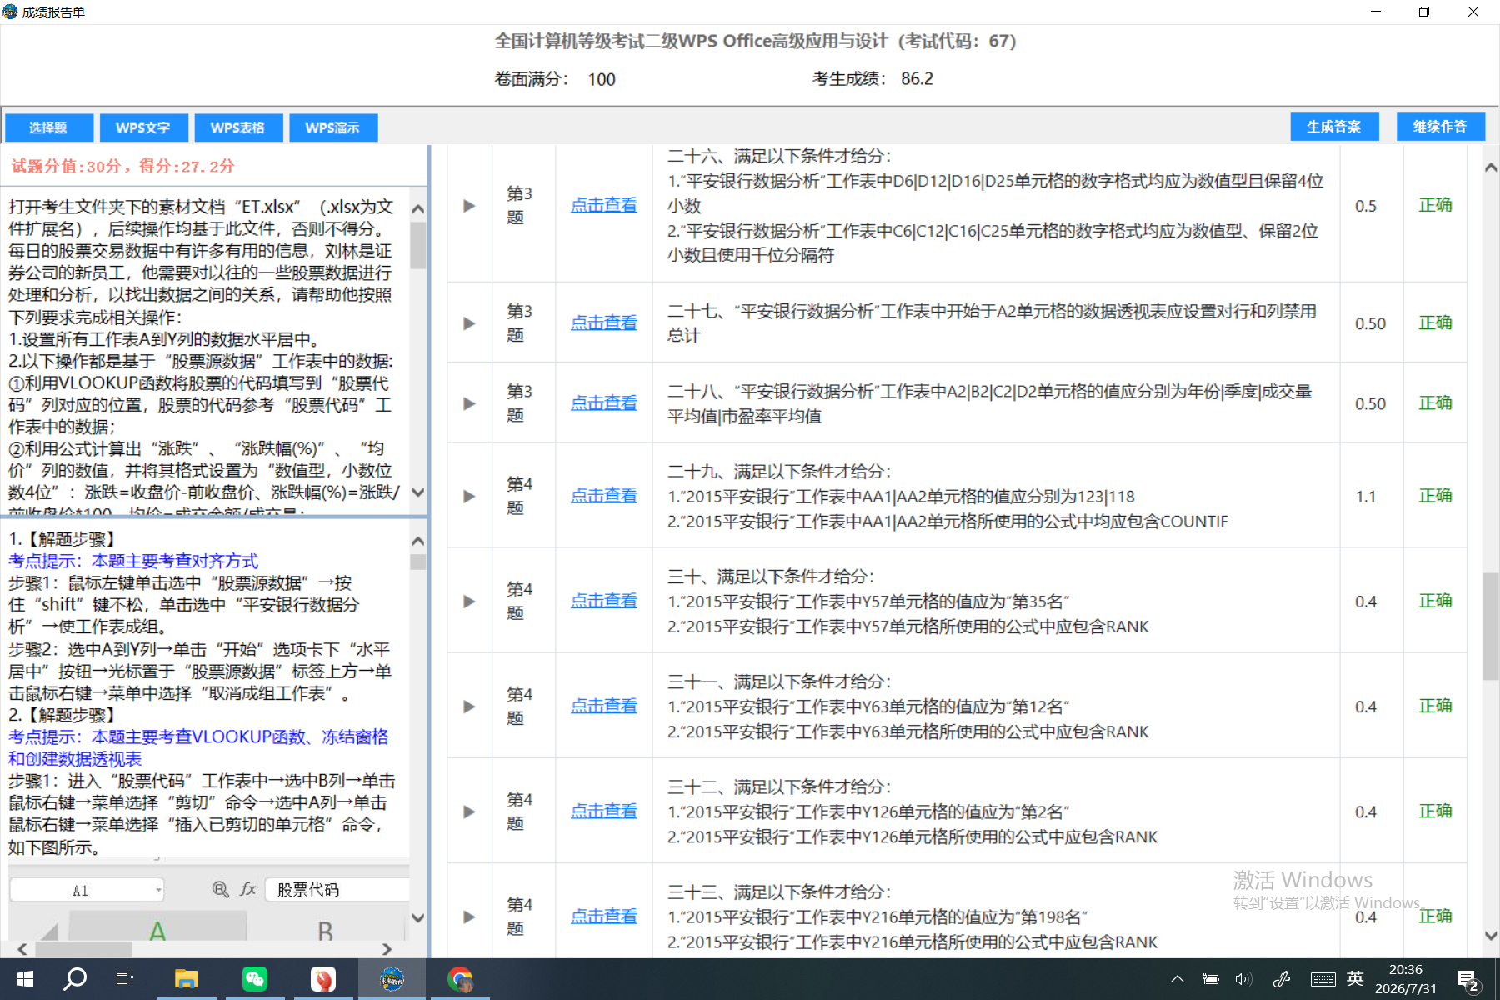Click right arrow of the horizontal scrollbar
This screenshot has width=1500, height=1000.
point(387,949)
